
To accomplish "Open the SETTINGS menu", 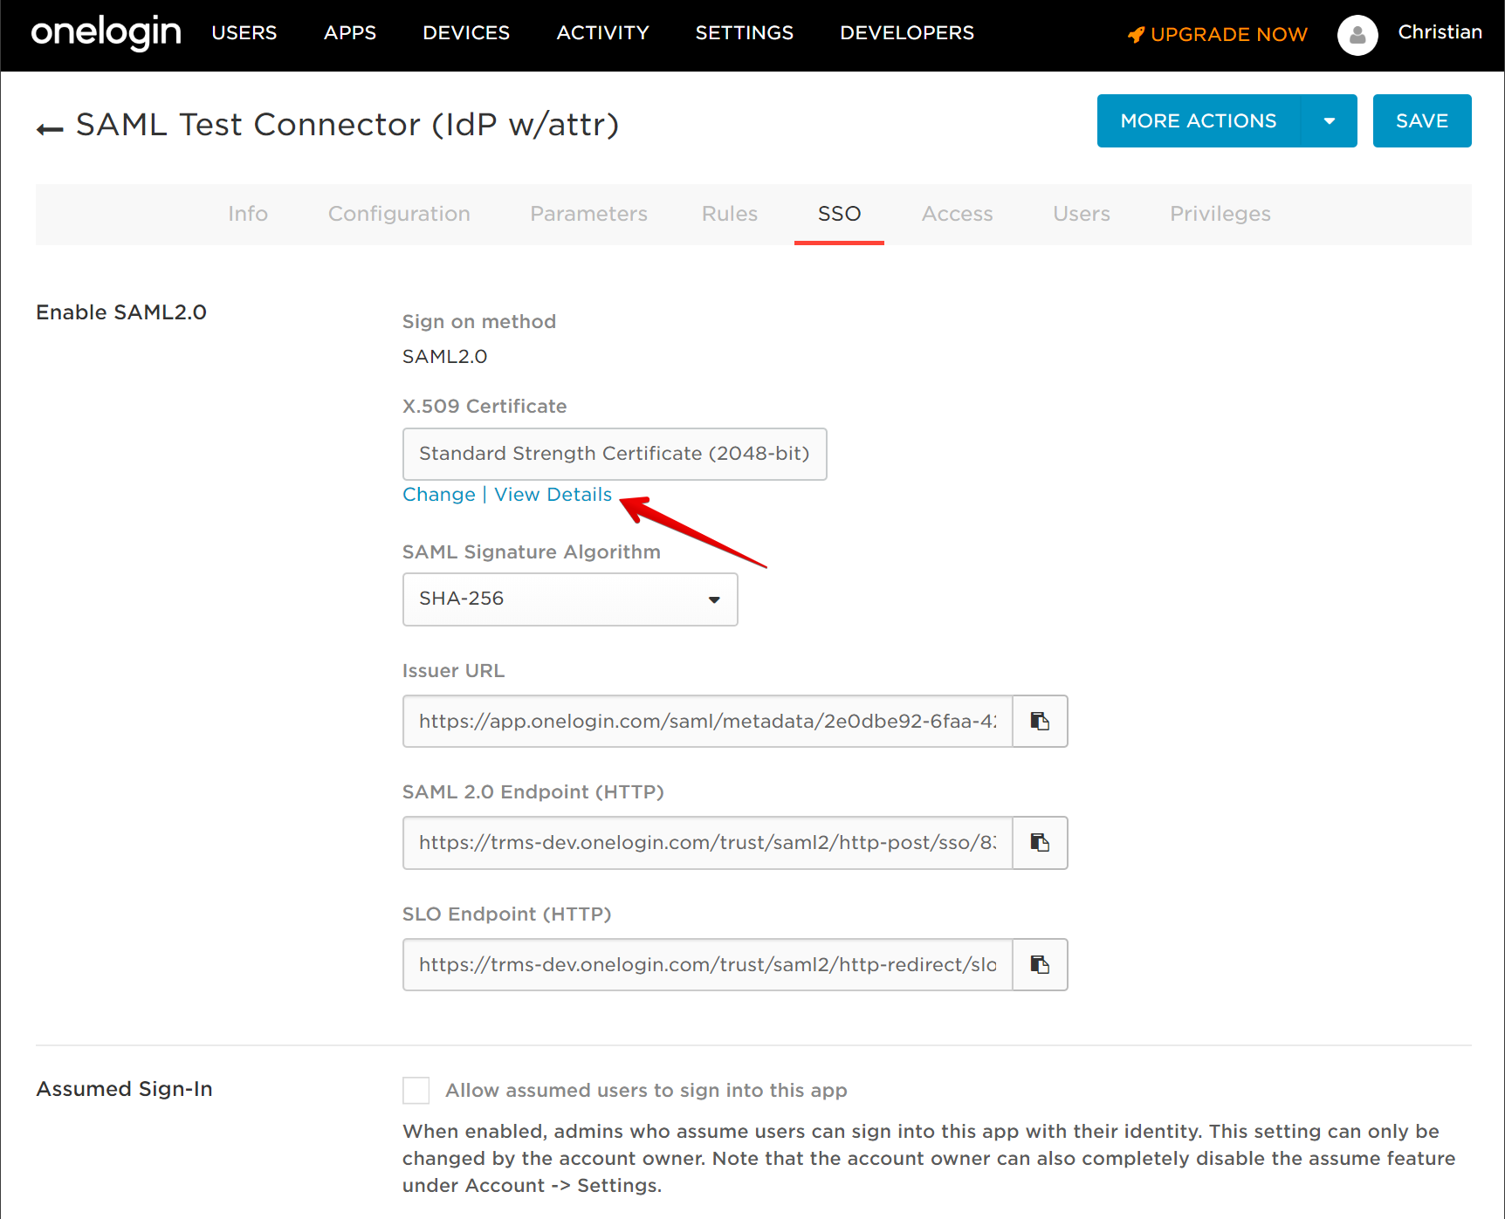I will (745, 33).
